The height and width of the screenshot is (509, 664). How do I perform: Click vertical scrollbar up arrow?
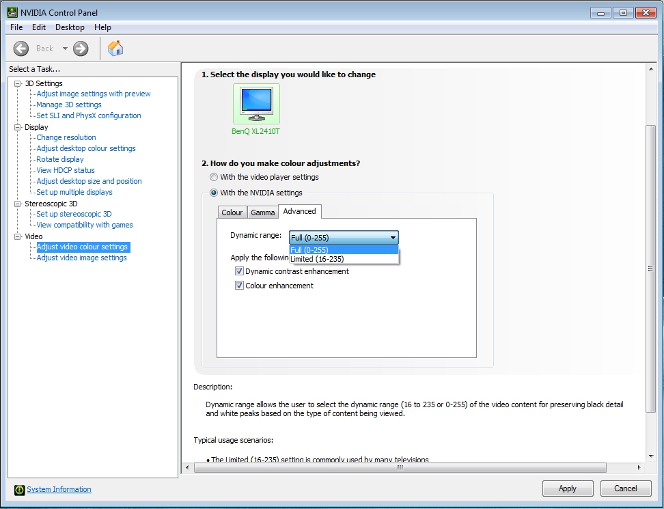tap(651, 68)
